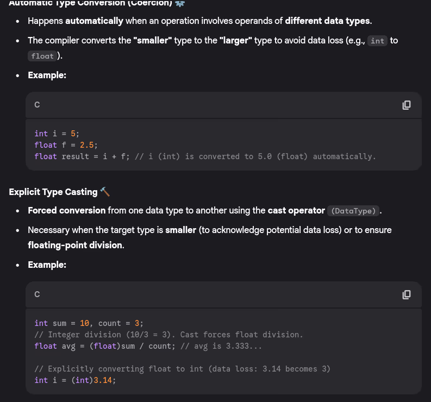Click the 'Explicitly converting float to int' comment

pyautogui.click(x=182, y=369)
